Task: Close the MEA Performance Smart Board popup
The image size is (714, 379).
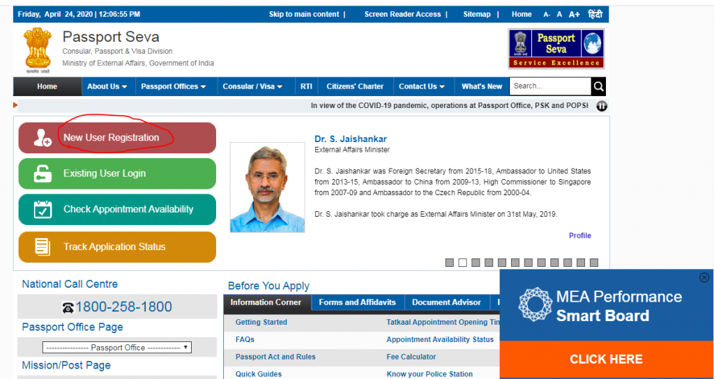Action: coord(704,277)
